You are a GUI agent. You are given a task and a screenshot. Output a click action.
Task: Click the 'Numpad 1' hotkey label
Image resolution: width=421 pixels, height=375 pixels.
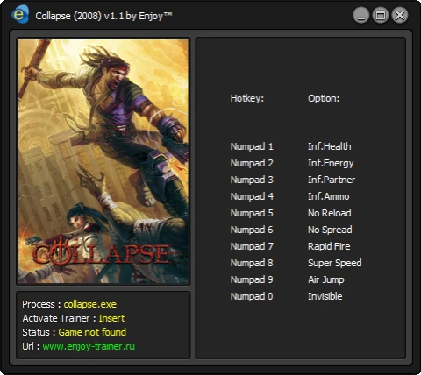tap(252, 146)
